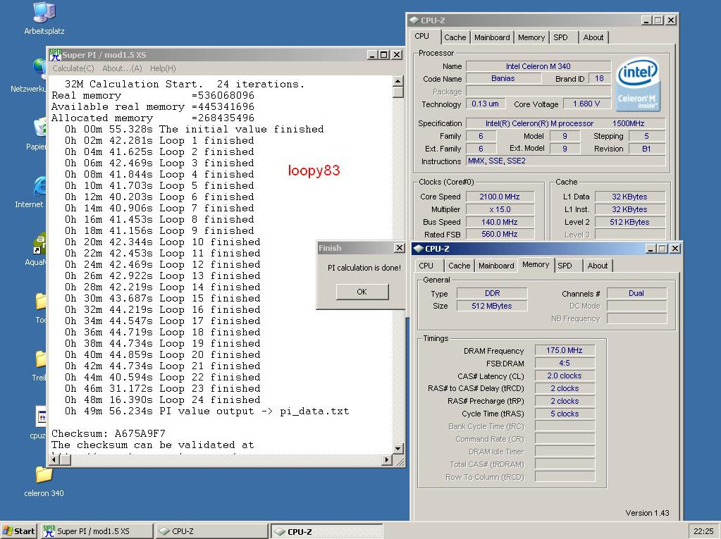Click the CPU-Z Memory window title icon
The height and width of the screenshot is (539, 721).
click(x=418, y=249)
